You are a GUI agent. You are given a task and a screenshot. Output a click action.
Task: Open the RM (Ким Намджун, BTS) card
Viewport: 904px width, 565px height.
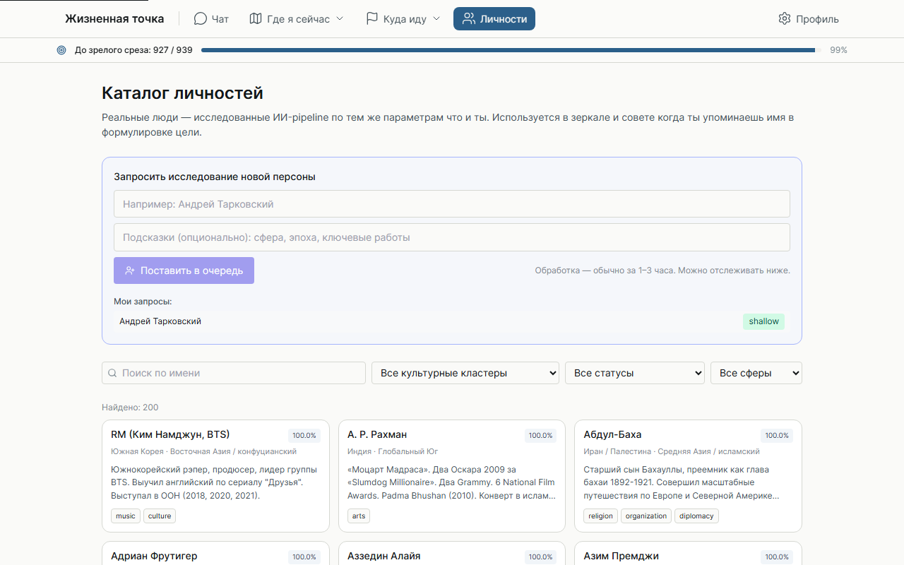(215, 476)
